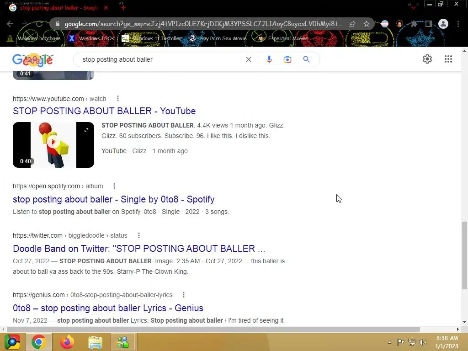Open the Doodle Band on Twitter link

click(139, 248)
